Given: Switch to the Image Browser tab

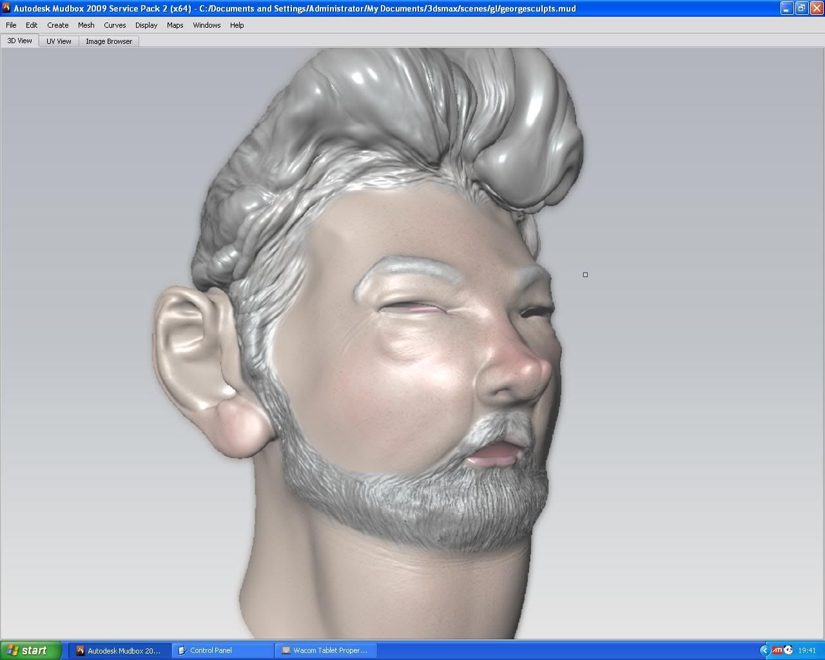Looking at the screenshot, I should (108, 41).
